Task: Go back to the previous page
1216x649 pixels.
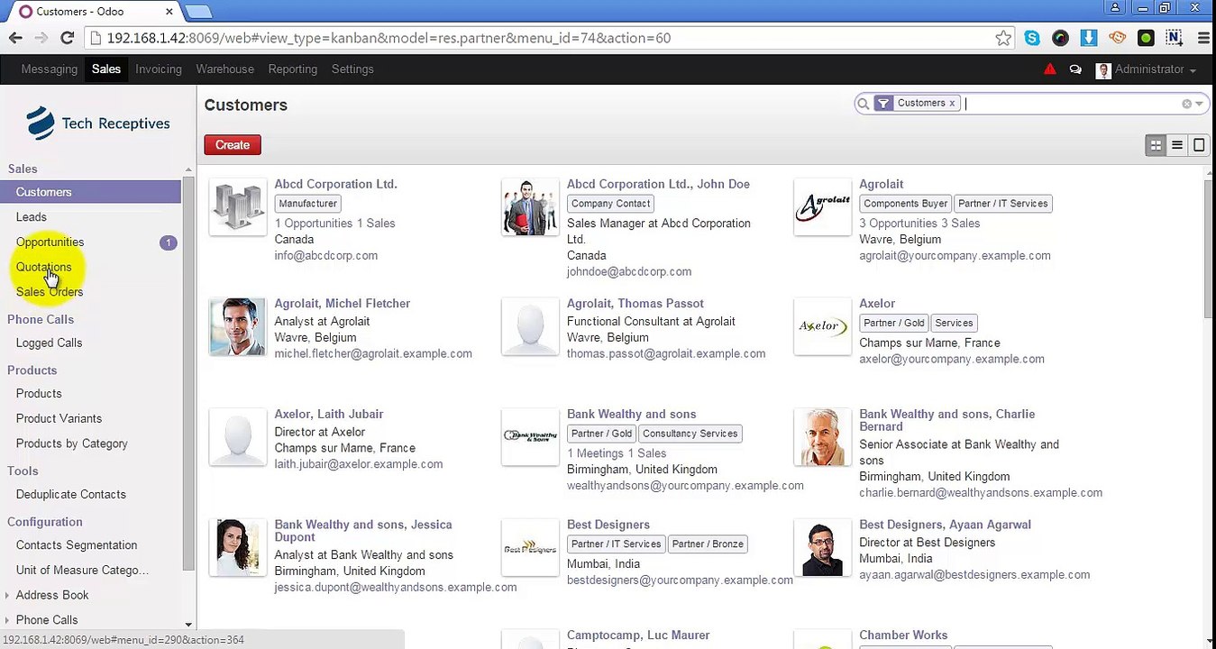Action: coord(15,38)
